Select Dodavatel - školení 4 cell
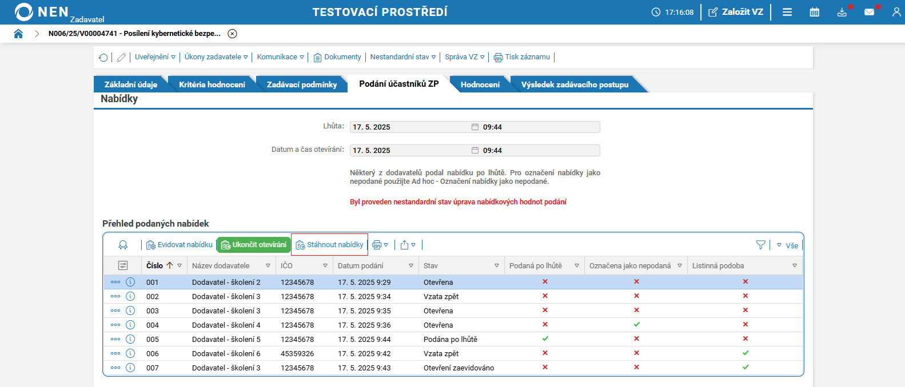This screenshot has width=905, height=387. (x=226, y=325)
